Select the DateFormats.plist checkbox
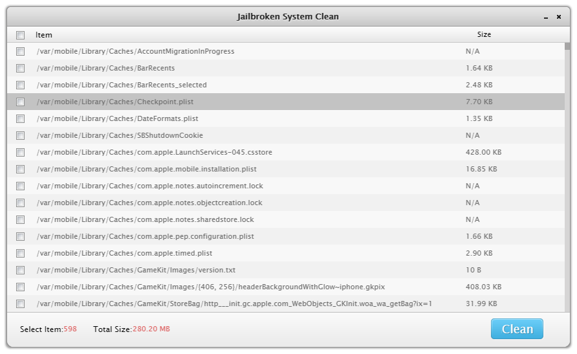Screen dimensions: 577x354 (20, 118)
